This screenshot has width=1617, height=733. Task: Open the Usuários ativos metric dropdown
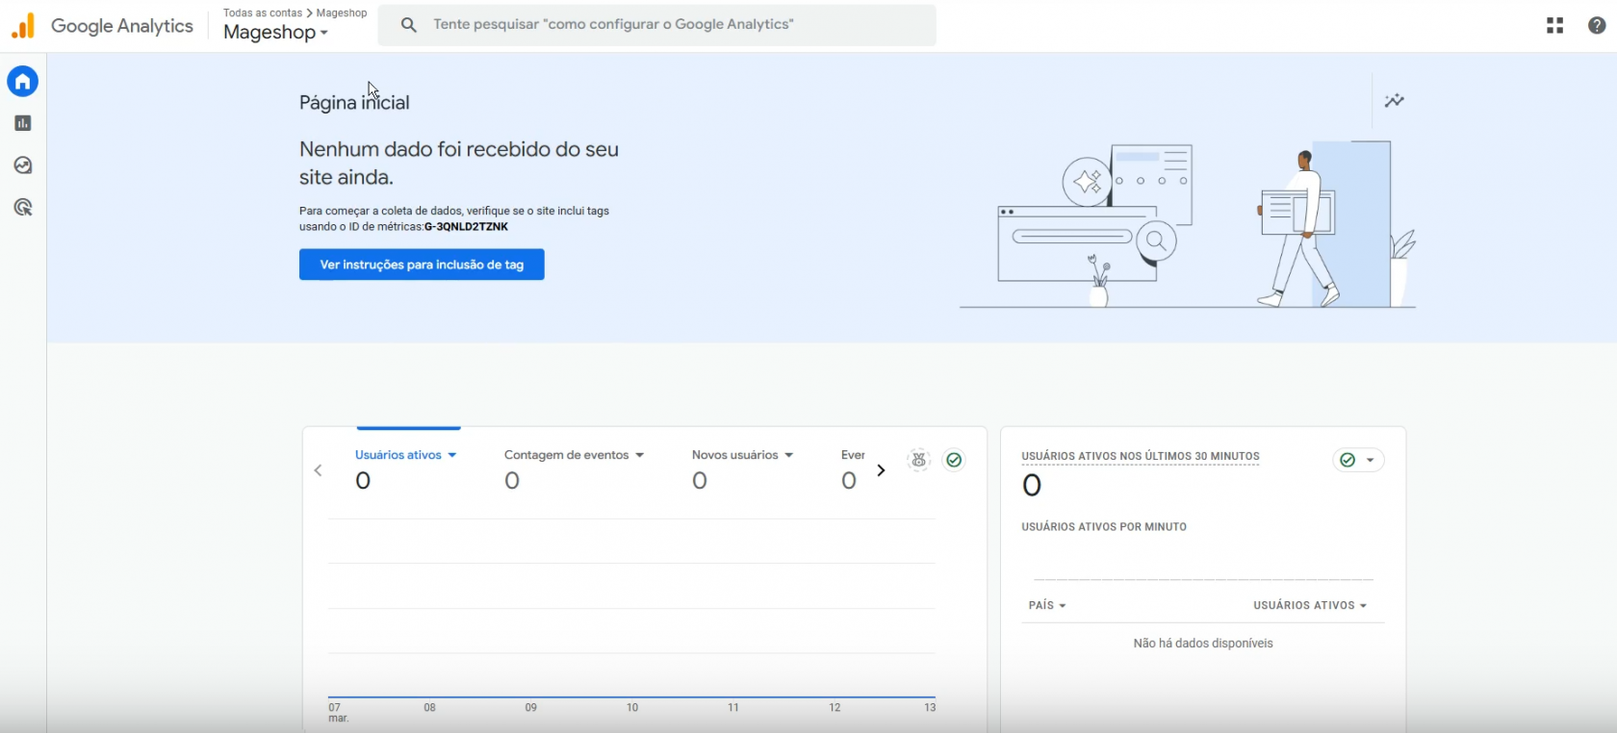pos(406,455)
